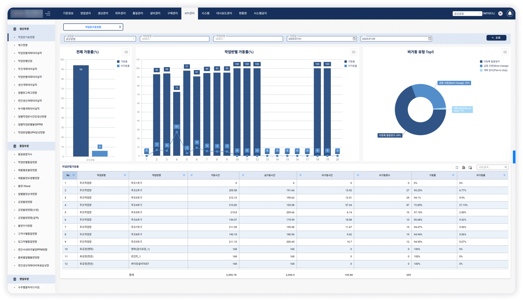This screenshot has height=301, width=523.
Task: Open 재고현황 in the sidebar
Action: click(x=23, y=45)
